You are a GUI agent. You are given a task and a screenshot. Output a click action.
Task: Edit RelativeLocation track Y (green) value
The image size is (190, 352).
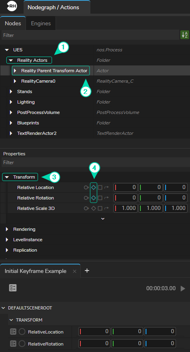[x=127, y=332]
